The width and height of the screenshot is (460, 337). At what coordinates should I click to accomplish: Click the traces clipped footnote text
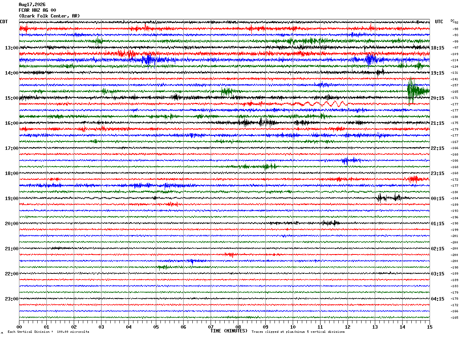pyautogui.click(x=298, y=332)
